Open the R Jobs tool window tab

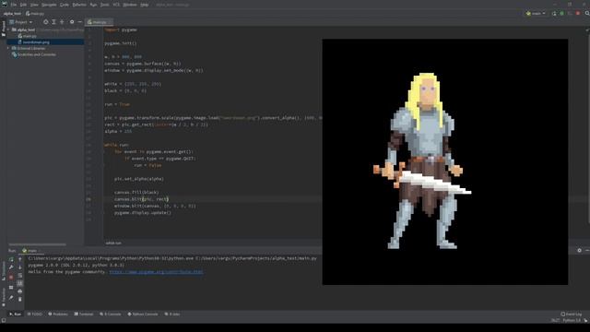point(172,314)
